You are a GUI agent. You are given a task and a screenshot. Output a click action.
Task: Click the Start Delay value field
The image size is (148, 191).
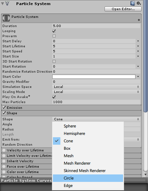point(94,41)
